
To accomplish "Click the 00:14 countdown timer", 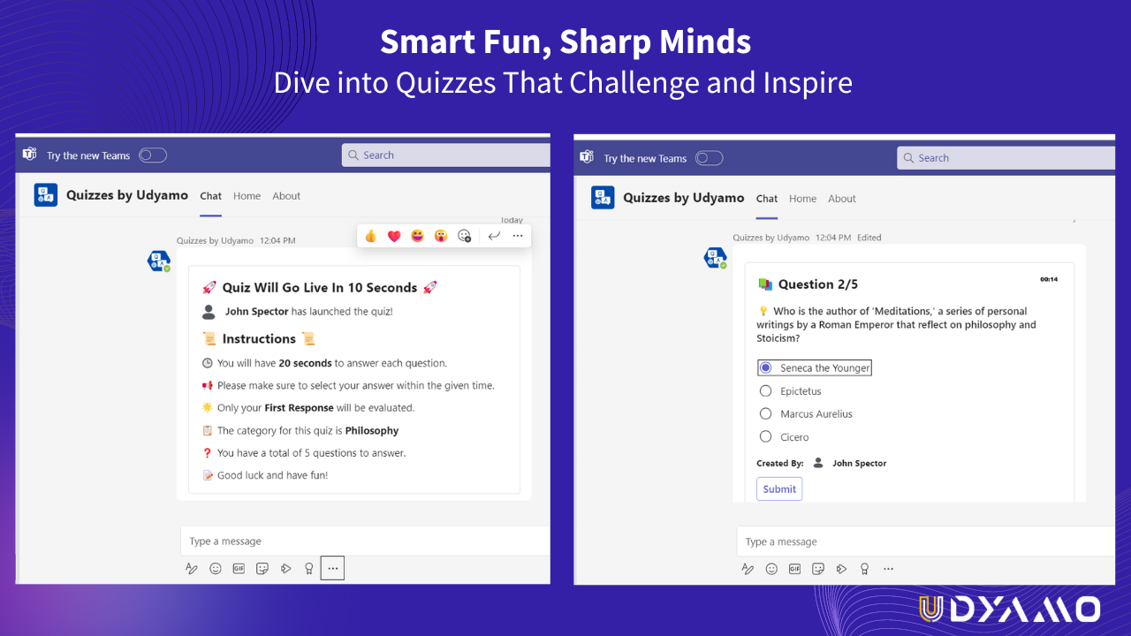I will [1049, 279].
